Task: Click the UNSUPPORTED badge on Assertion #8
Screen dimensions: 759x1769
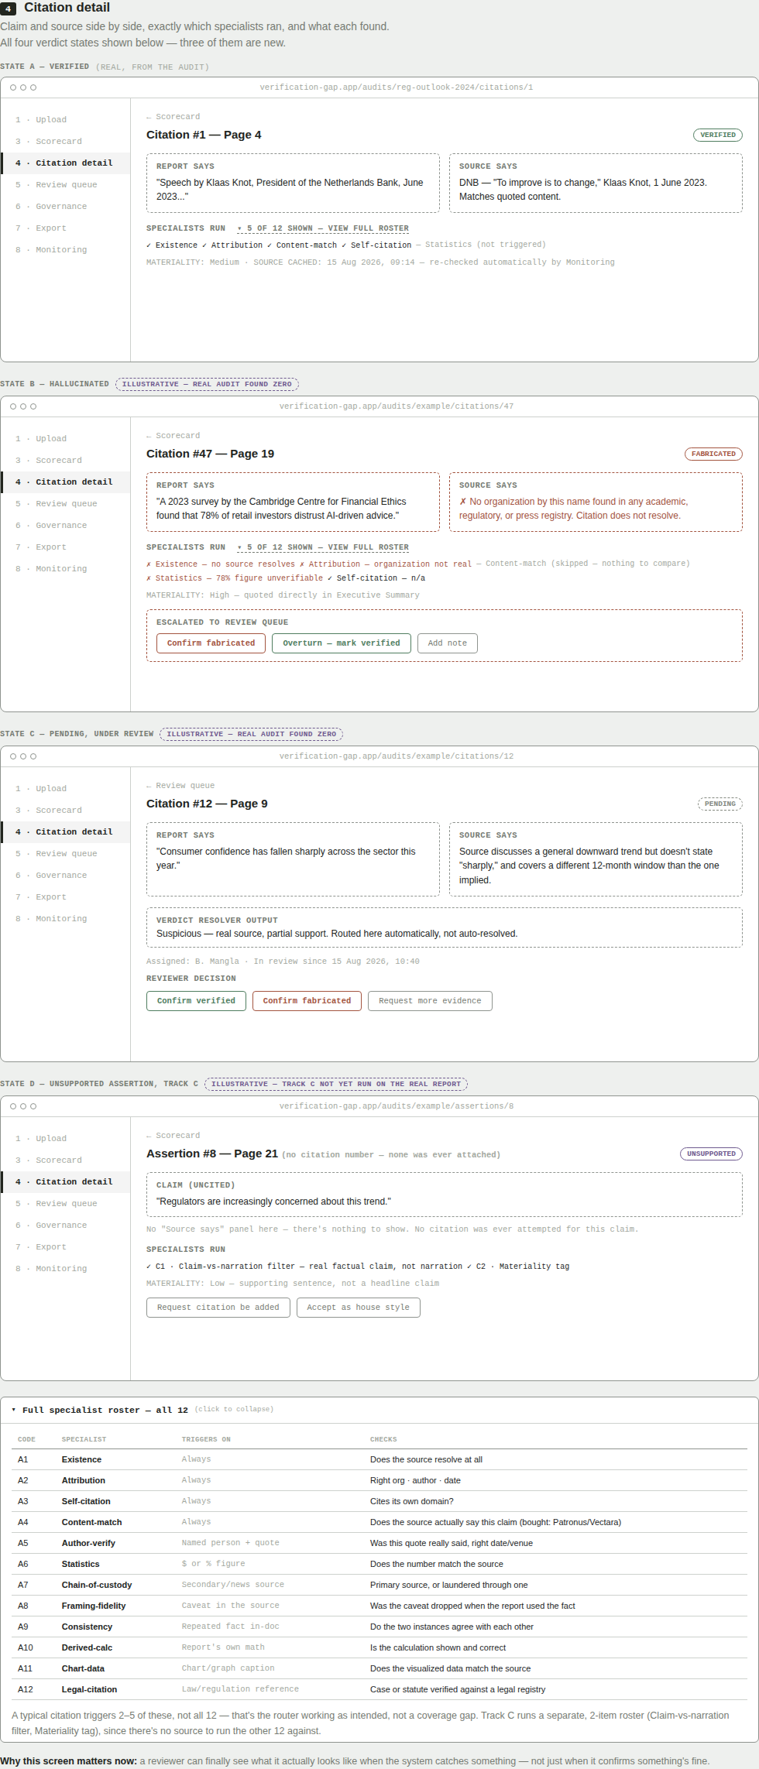Action: (x=711, y=1154)
